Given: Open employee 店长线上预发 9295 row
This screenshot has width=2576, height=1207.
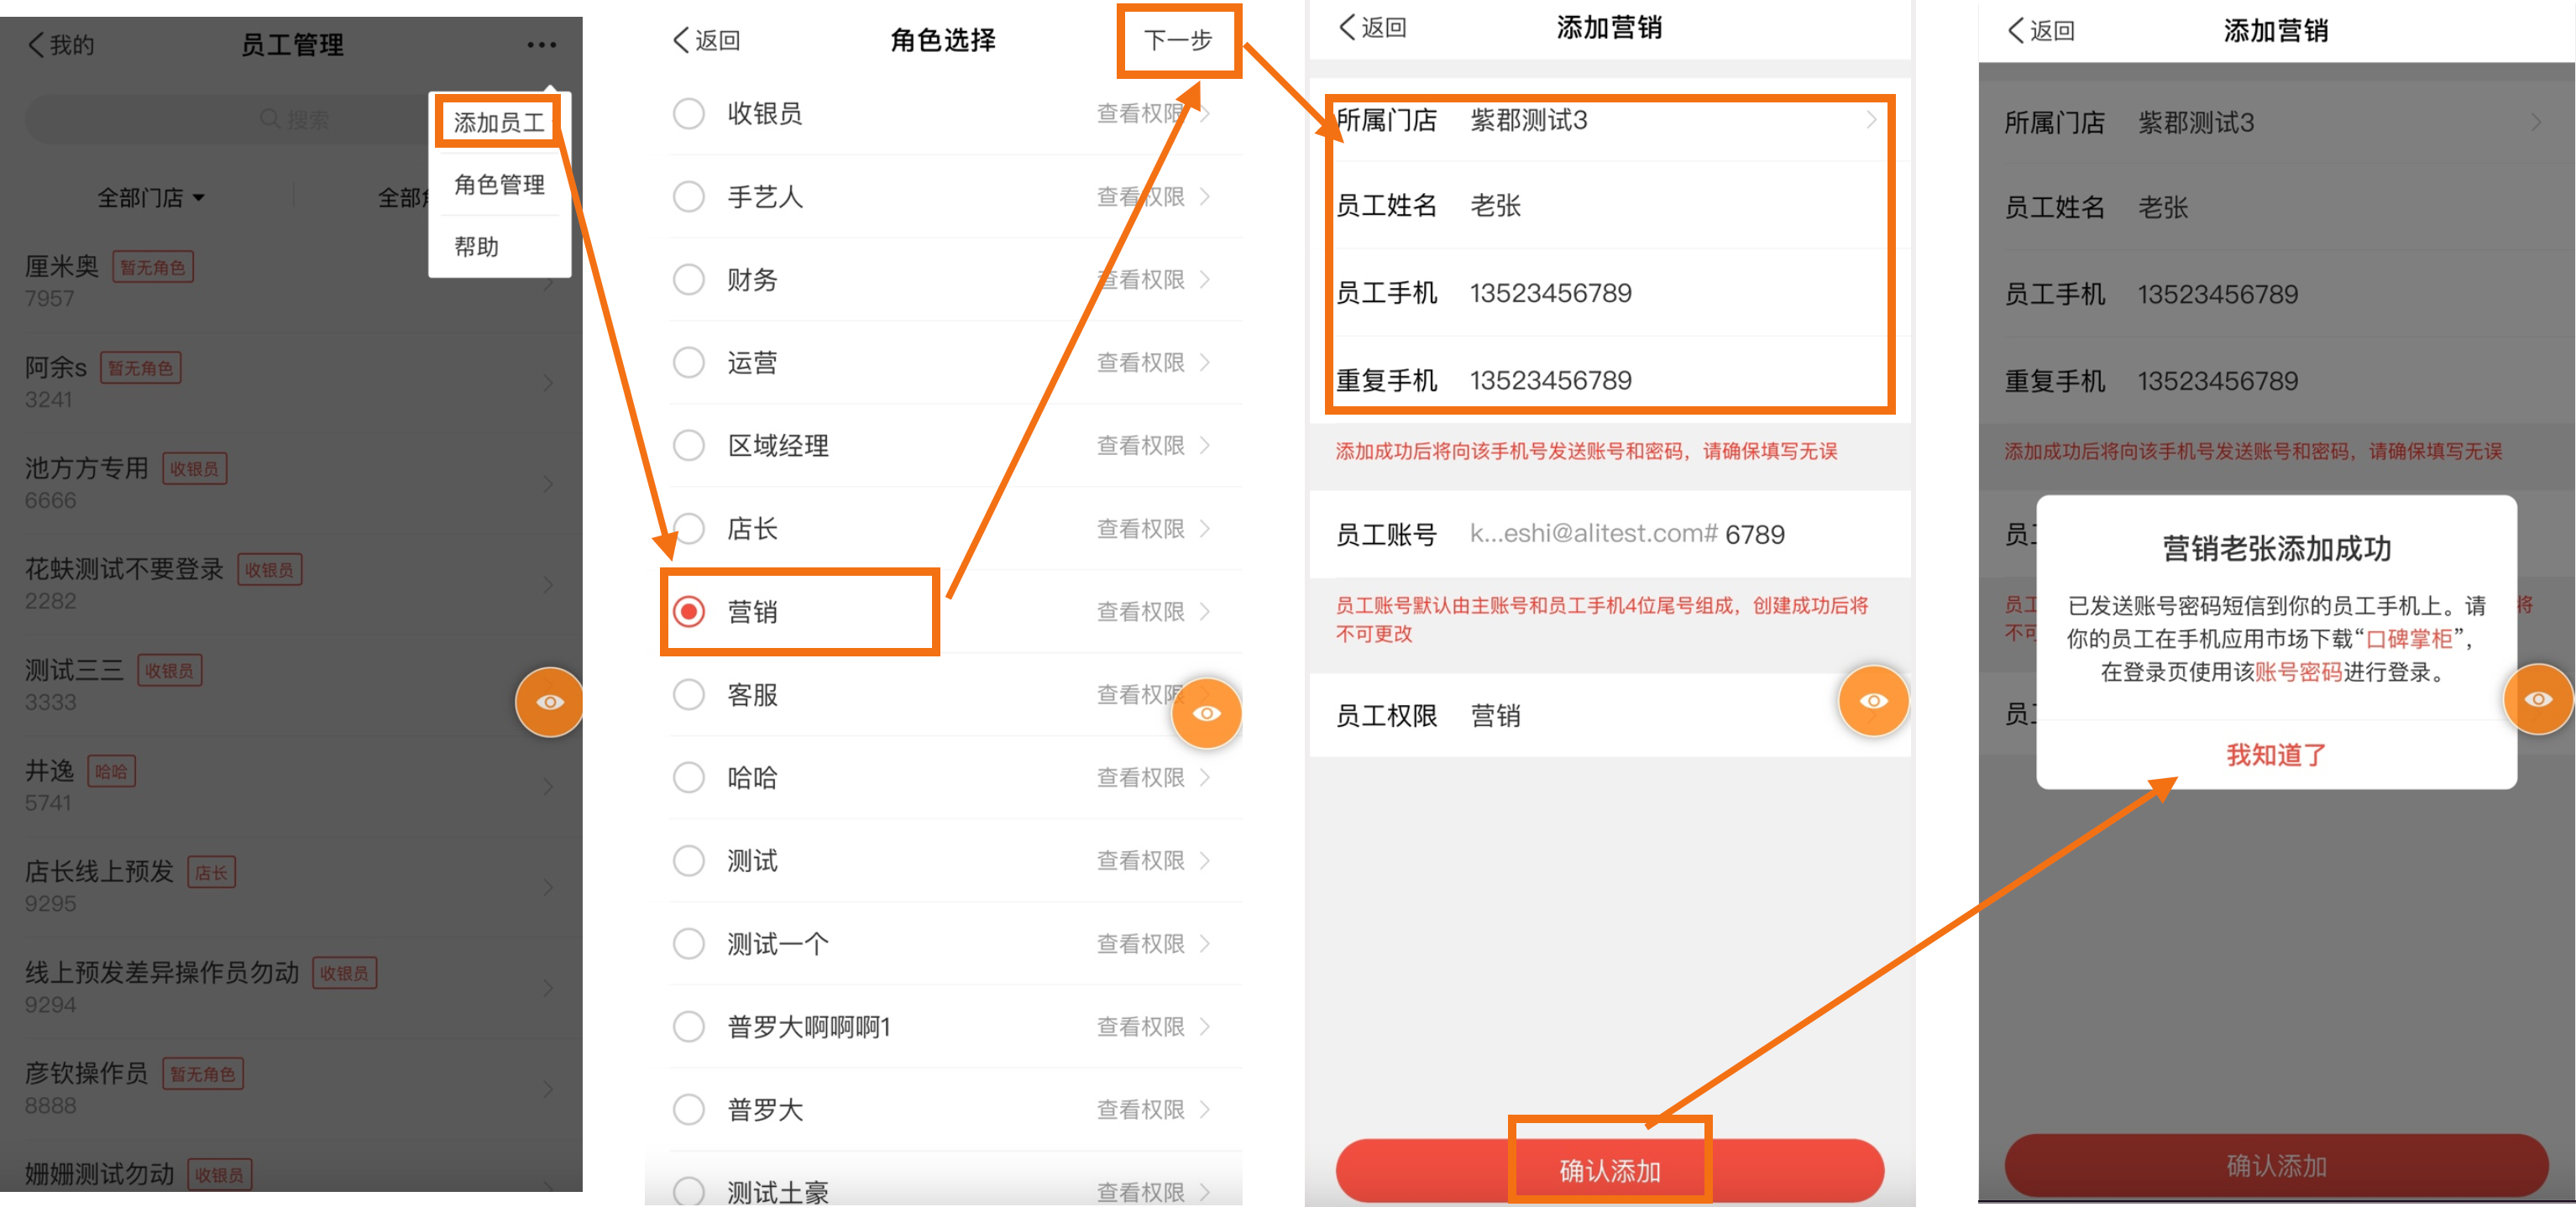Looking at the screenshot, I should tap(290, 887).
